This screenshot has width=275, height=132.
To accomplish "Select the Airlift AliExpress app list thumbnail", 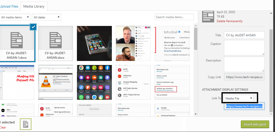I will (133, 82).
